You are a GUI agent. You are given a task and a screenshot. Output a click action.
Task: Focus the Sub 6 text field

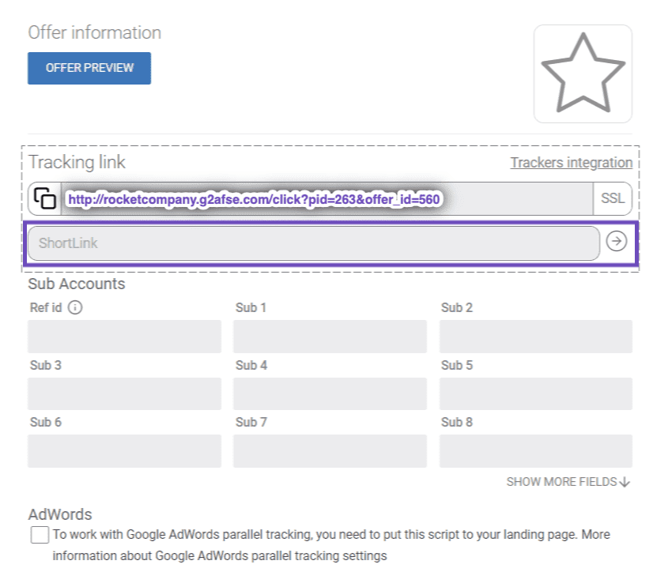click(x=124, y=450)
